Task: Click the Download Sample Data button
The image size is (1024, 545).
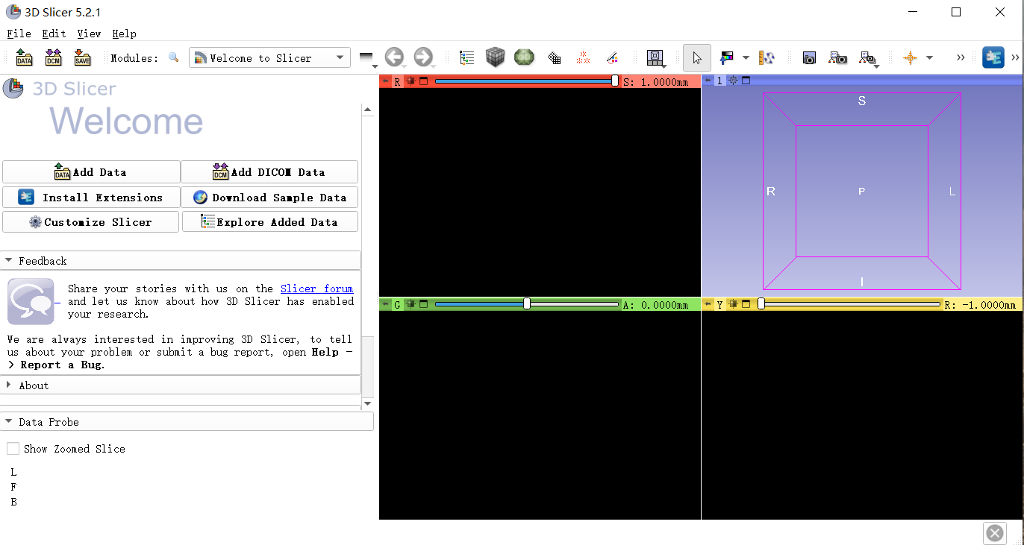Action: [x=269, y=198]
